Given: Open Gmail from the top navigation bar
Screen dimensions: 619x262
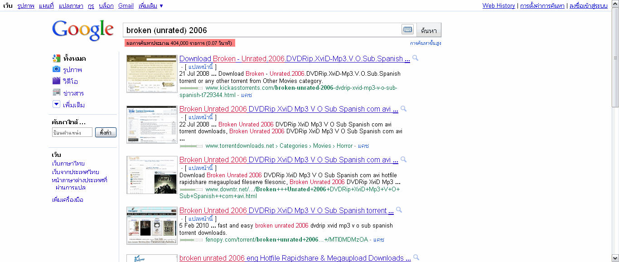Looking at the screenshot, I should [126, 6].
